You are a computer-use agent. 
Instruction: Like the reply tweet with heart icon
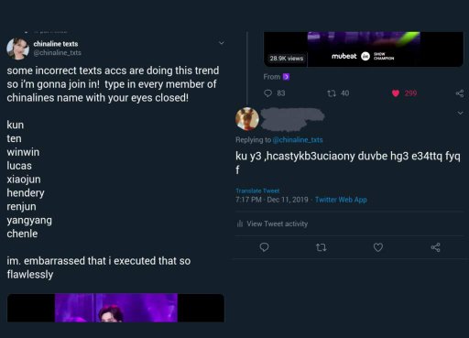378,247
